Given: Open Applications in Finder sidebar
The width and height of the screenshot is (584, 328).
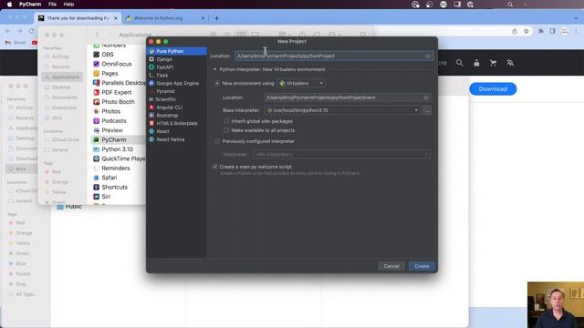Looking at the screenshot, I should click(x=62, y=77).
